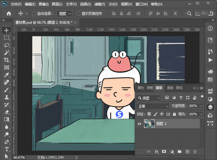Expand the status bar info arrow
217x160 pixels.
[76, 158]
